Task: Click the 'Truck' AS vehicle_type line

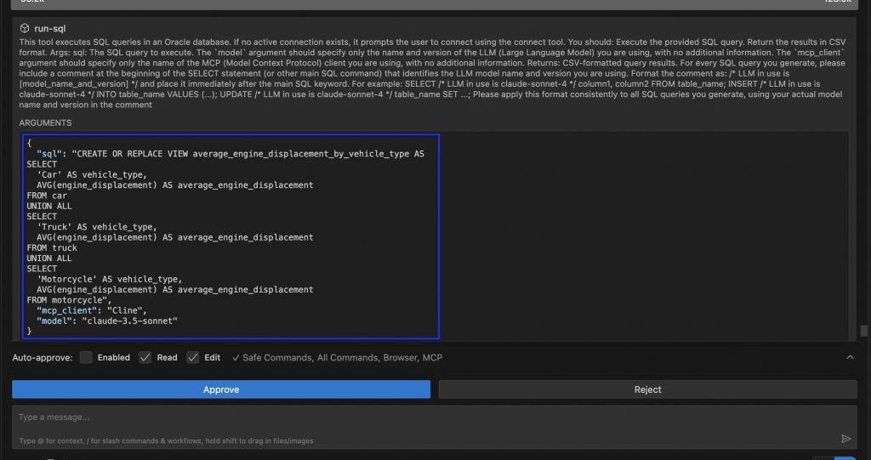Action: click(x=97, y=227)
